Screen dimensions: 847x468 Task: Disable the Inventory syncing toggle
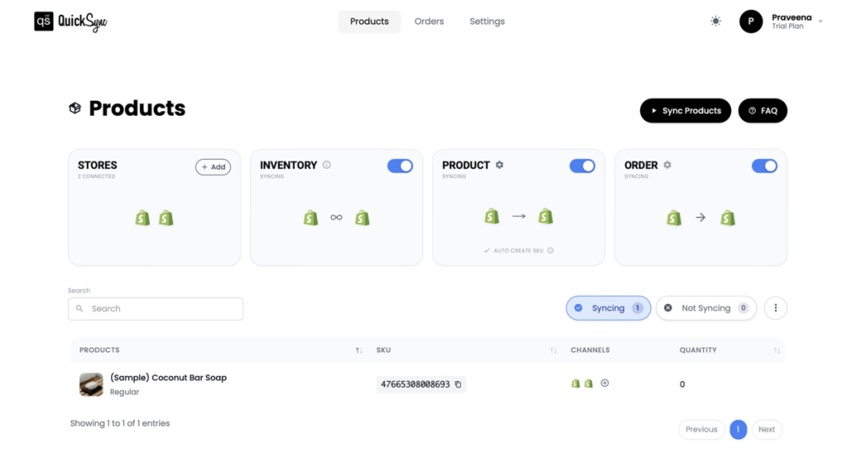point(400,166)
